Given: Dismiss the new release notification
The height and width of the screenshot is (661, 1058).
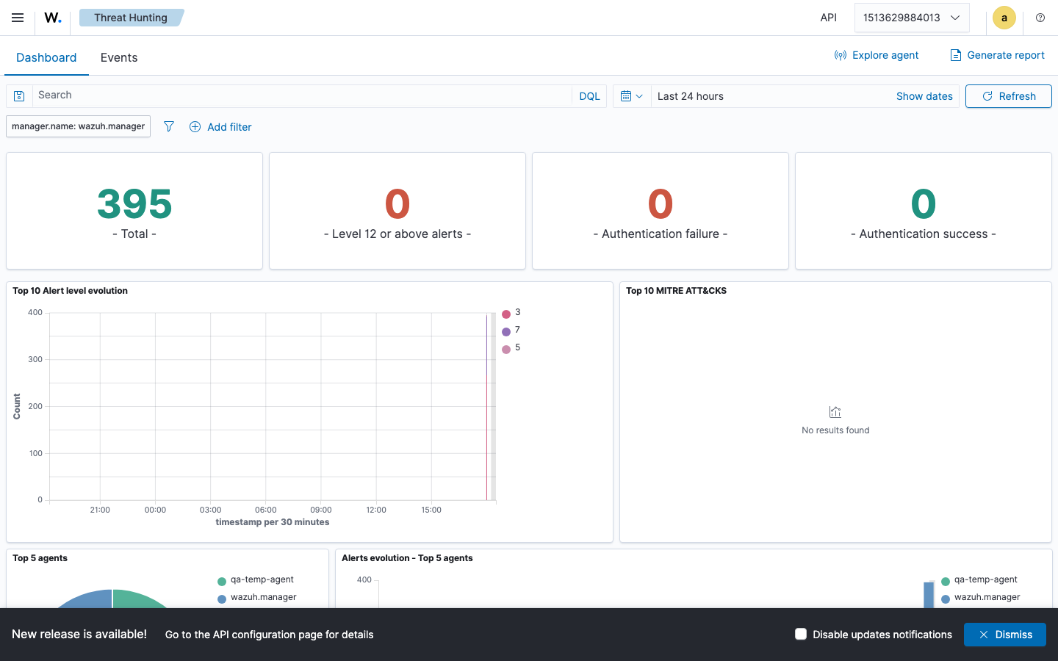Looking at the screenshot, I should tap(1005, 635).
